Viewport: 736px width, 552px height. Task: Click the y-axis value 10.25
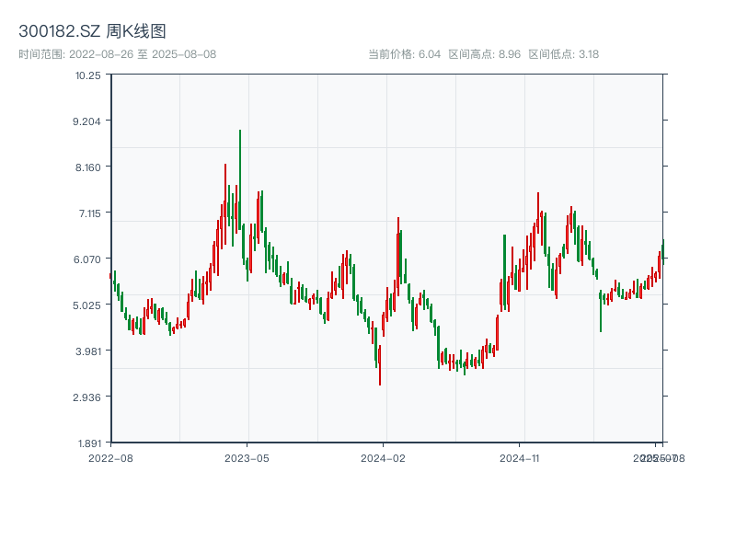point(87,75)
